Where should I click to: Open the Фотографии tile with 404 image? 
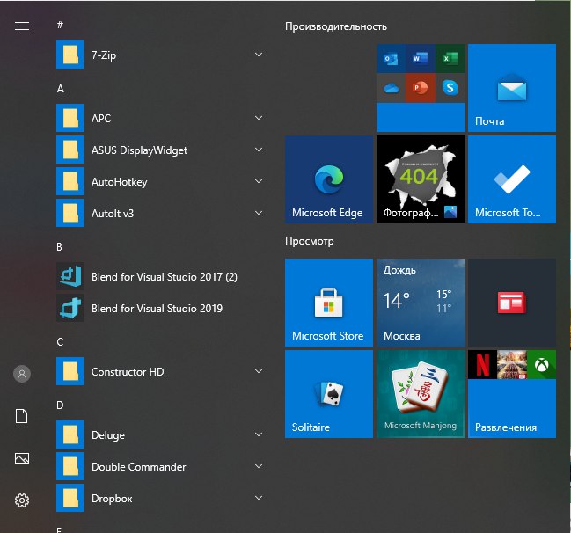pos(421,179)
